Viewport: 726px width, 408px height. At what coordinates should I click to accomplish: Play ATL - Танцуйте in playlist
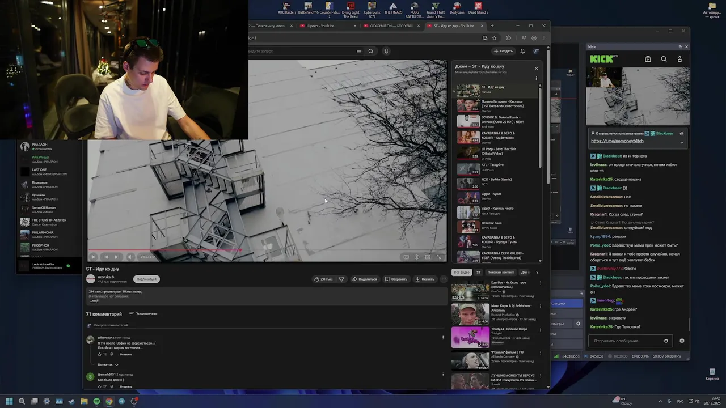[x=497, y=168]
